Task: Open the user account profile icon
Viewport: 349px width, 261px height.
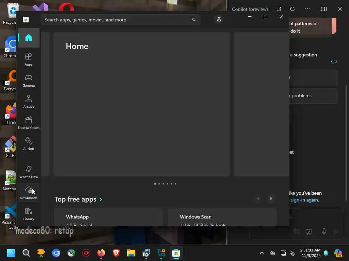Action: (219, 19)
